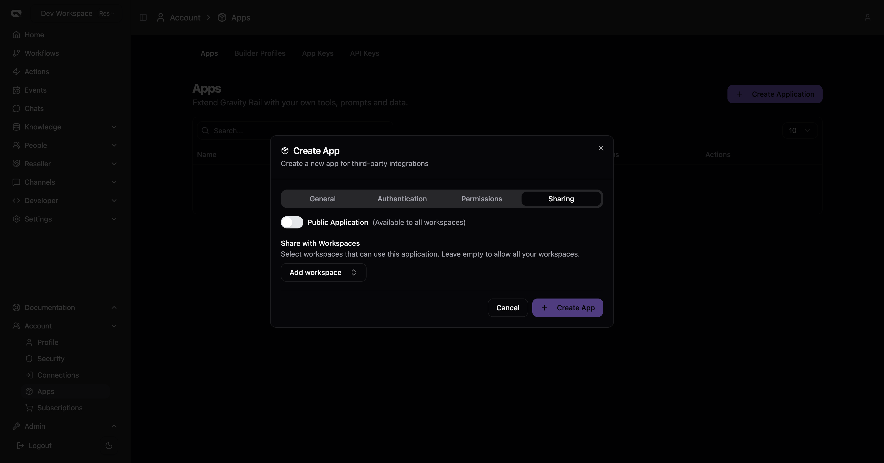
Task: Click the Security shield icon
Action: click(29, 359)
